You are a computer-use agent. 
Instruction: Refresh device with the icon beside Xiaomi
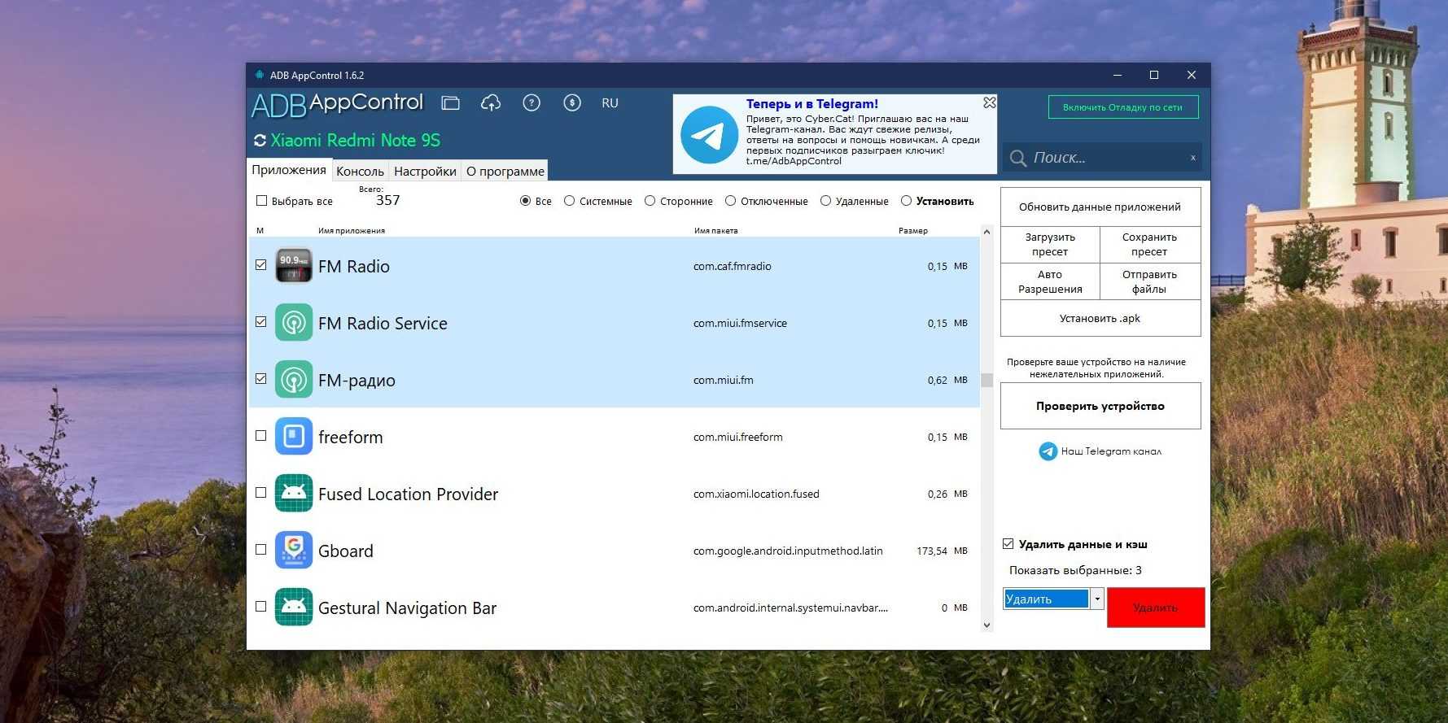(260, 141)
